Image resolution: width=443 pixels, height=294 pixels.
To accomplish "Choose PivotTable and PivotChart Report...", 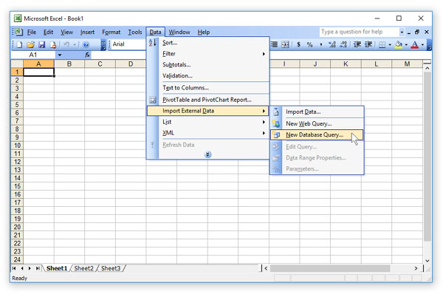I will [x=208, y=100].
